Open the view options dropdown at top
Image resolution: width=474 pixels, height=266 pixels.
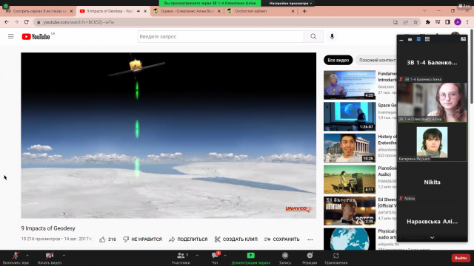click(290, 3)
